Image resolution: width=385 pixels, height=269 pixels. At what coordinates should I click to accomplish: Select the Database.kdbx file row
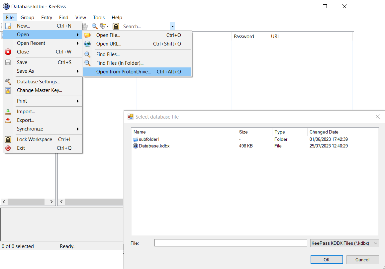click(x=255, y=146)
